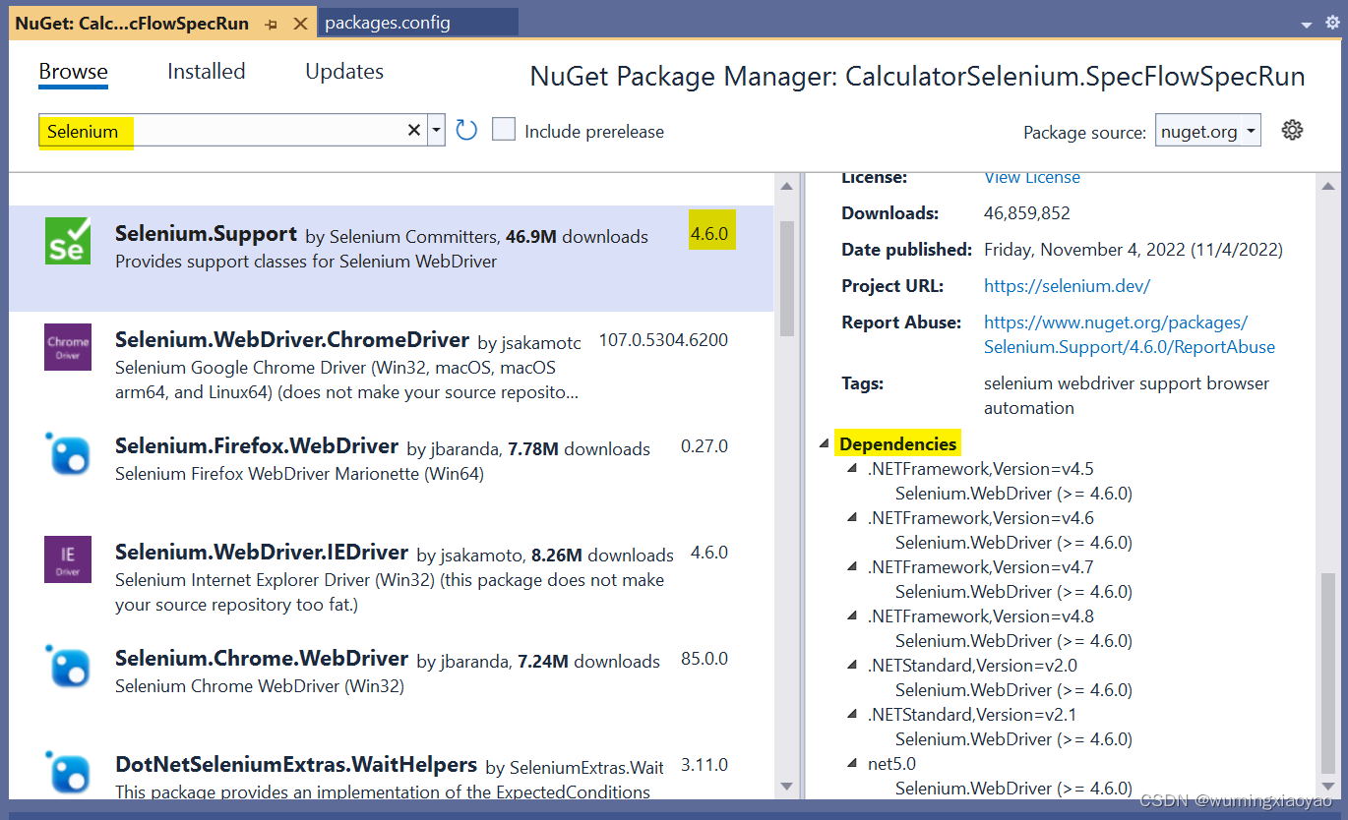Open the https://selenium.dev/ project URL

point(1067,286)
